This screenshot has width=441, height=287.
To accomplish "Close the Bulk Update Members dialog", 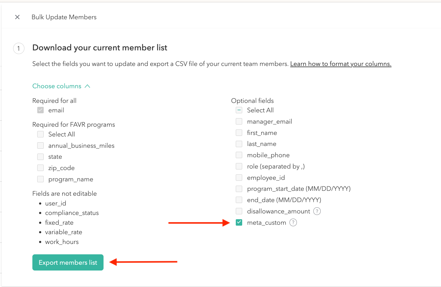I will coord(17,17).
